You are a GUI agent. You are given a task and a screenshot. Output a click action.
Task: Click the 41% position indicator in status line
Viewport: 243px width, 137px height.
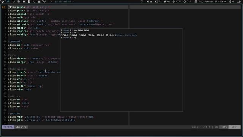224,127
